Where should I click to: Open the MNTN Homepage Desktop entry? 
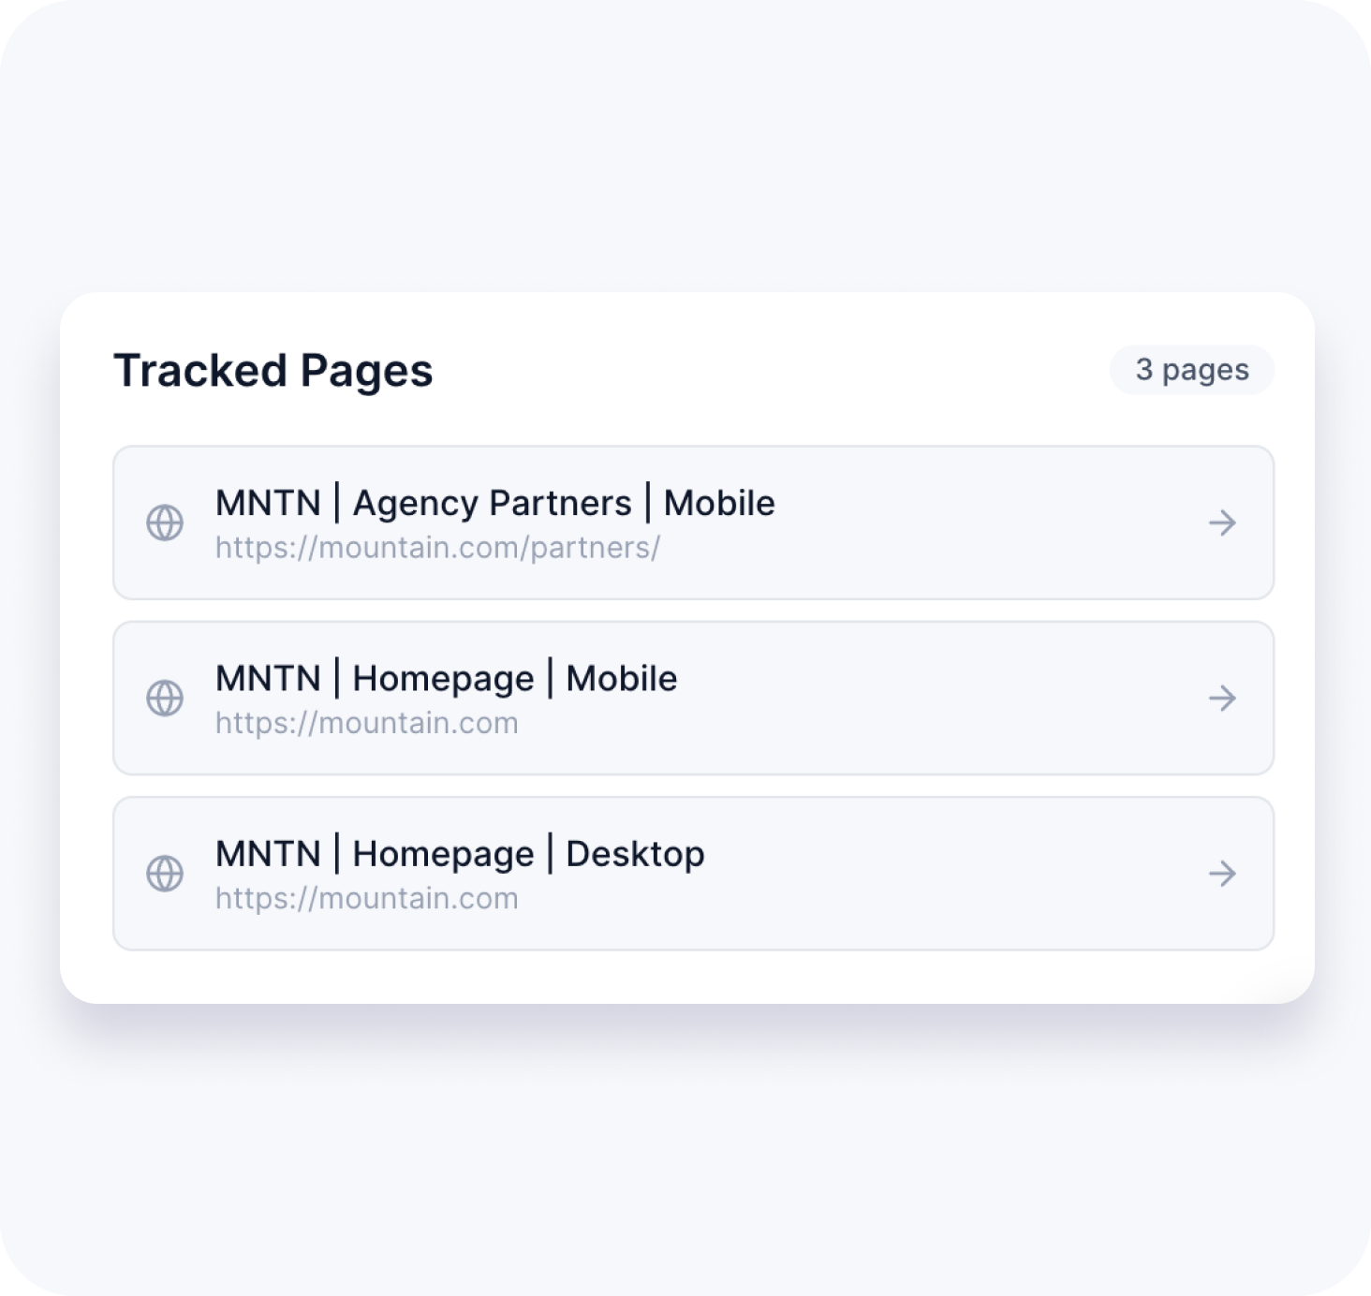coord(1222,874)
